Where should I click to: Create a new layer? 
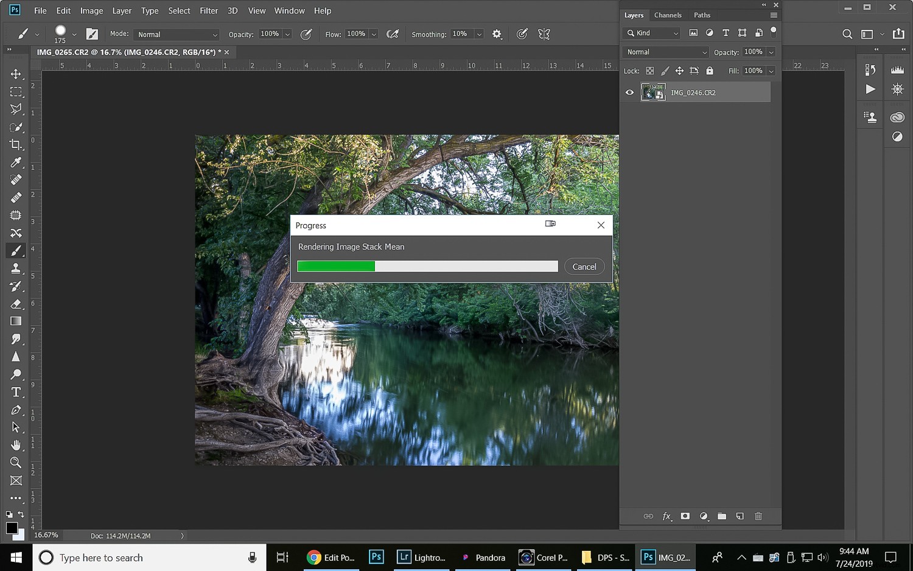point(740,516)
